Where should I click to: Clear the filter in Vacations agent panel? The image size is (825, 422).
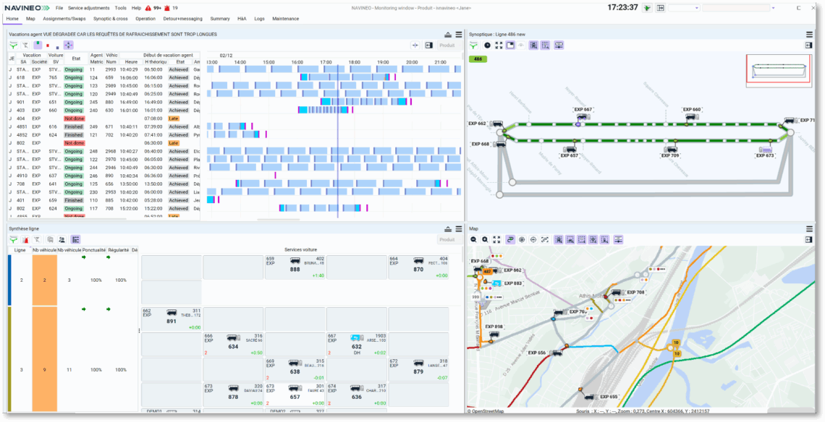(x=25, y=46)
